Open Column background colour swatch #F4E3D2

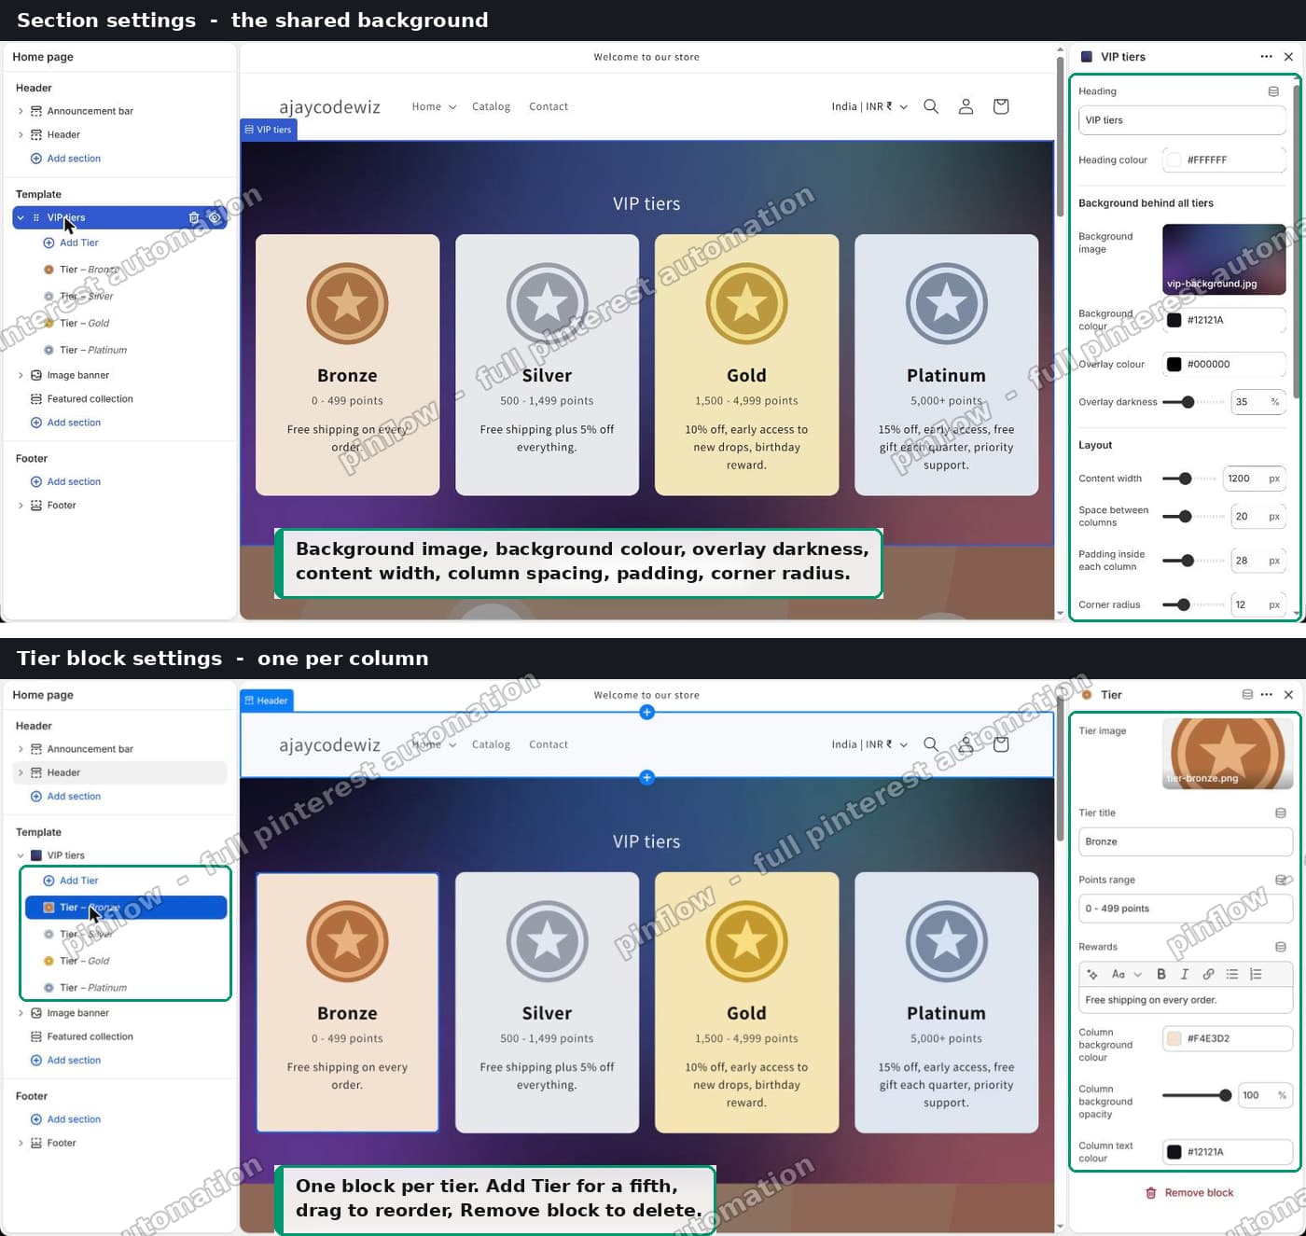click(x=1174, y=1038)
